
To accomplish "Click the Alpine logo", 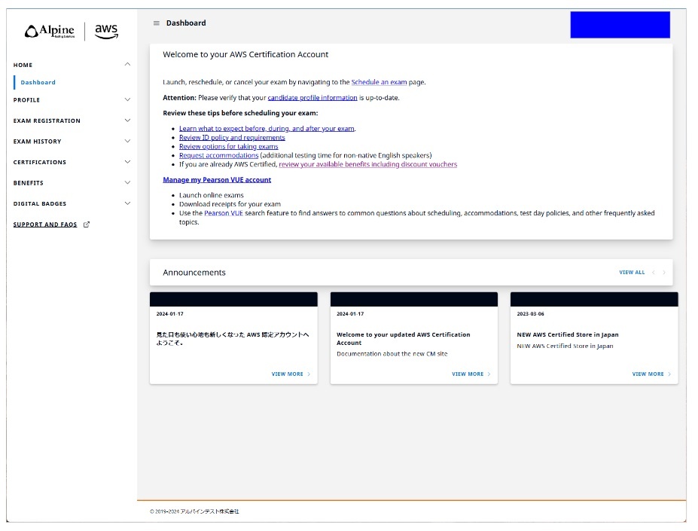I will [x=50, y=31].
